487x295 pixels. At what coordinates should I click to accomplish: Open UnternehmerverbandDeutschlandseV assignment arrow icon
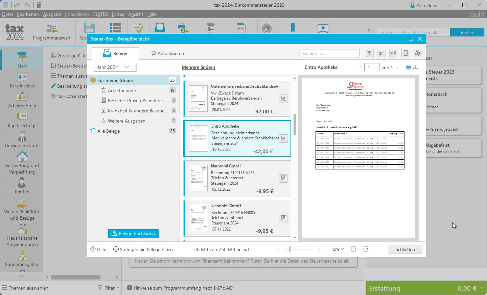point(283,99)
